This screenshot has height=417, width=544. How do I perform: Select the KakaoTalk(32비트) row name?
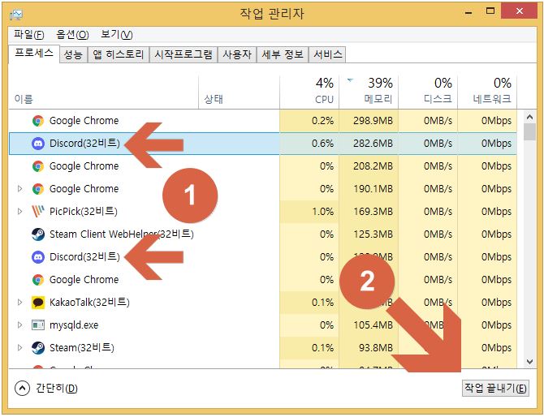[89, 303]
